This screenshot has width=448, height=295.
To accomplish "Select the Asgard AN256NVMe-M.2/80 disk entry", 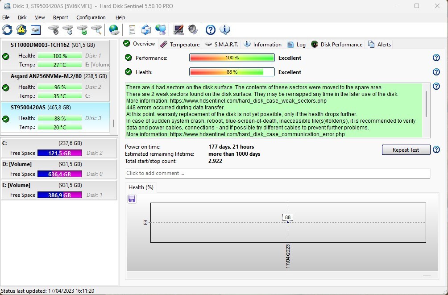I will click(x=55, y=86).
